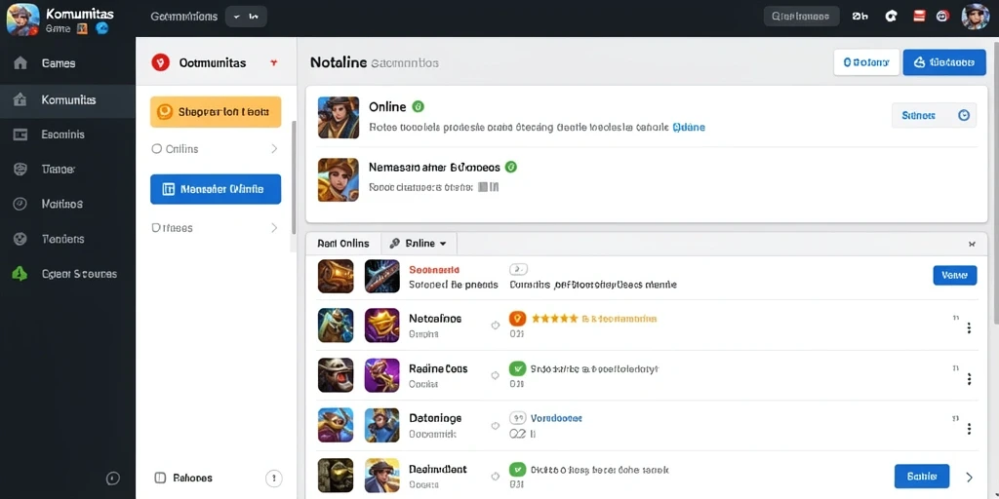
Task: Click the white Stoiony button
Action: coord(866,62)
